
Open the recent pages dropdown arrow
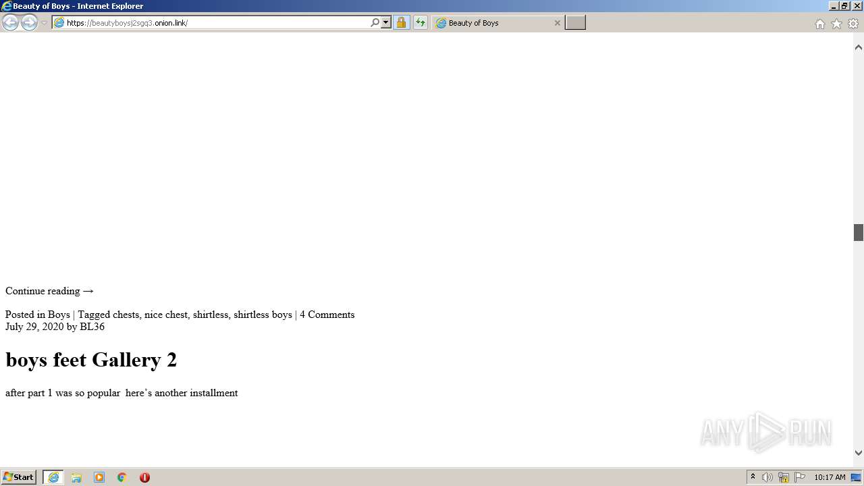tap(44, 23)
